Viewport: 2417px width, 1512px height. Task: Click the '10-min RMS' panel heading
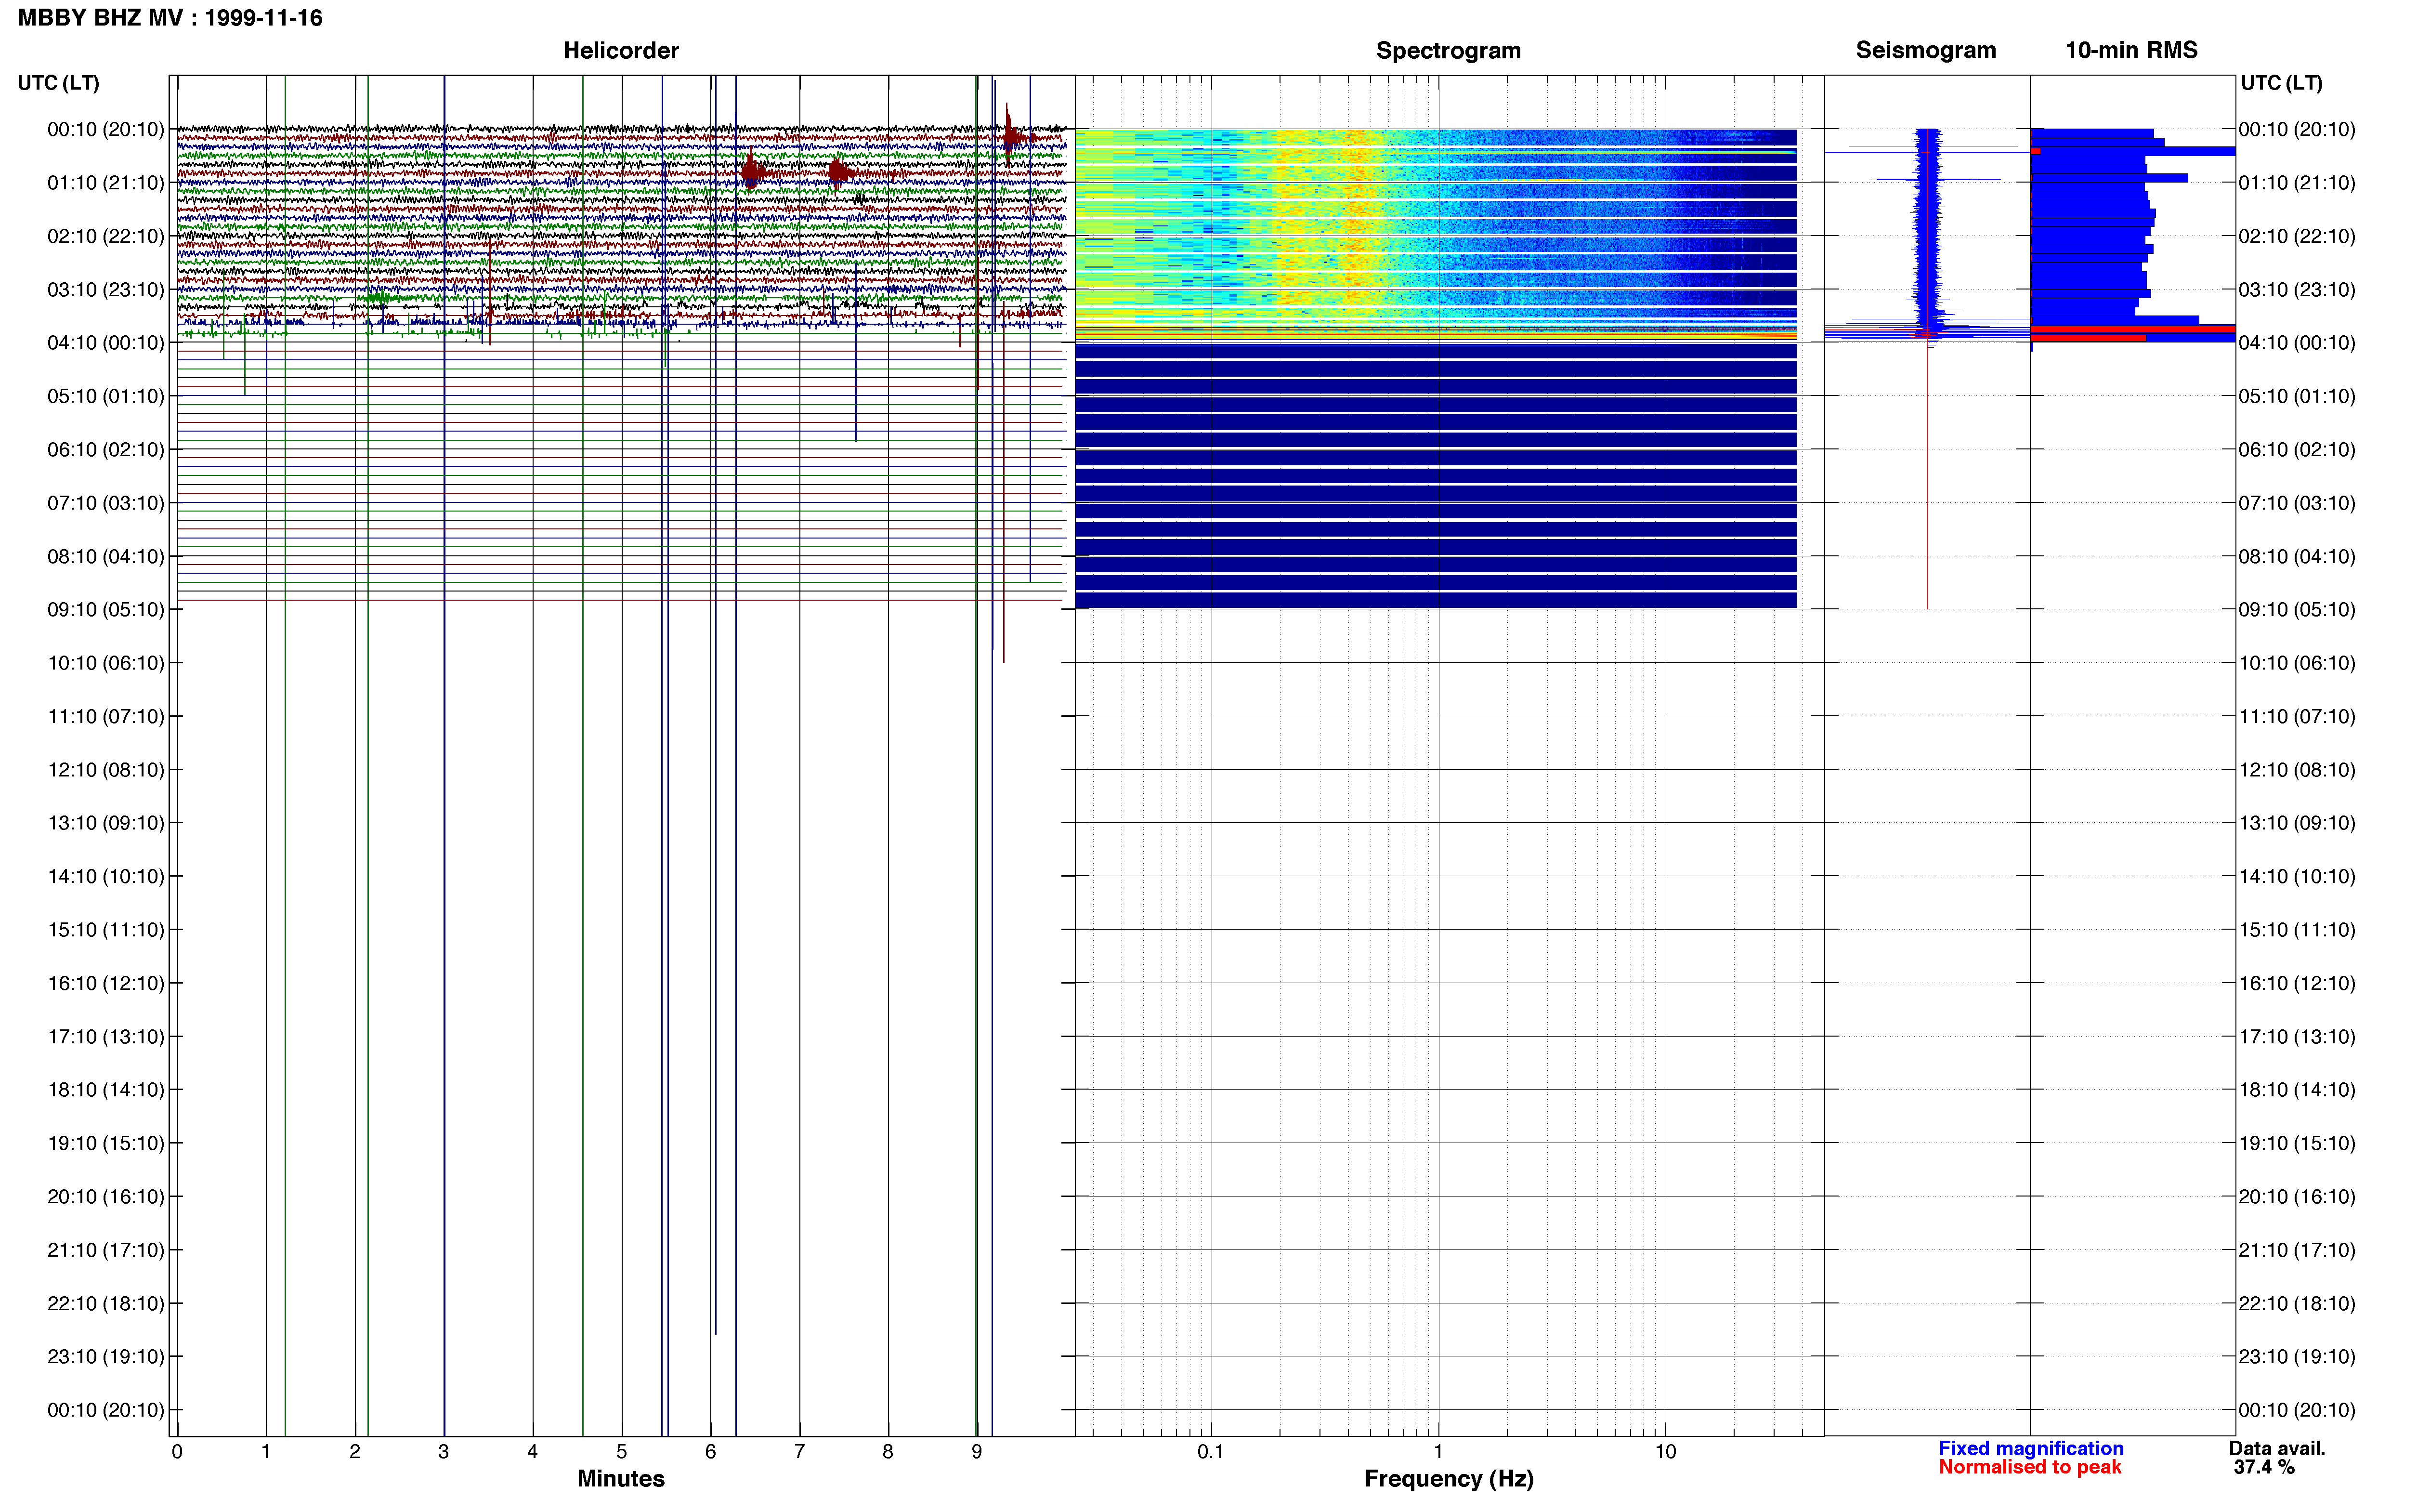click(2131, 51)
